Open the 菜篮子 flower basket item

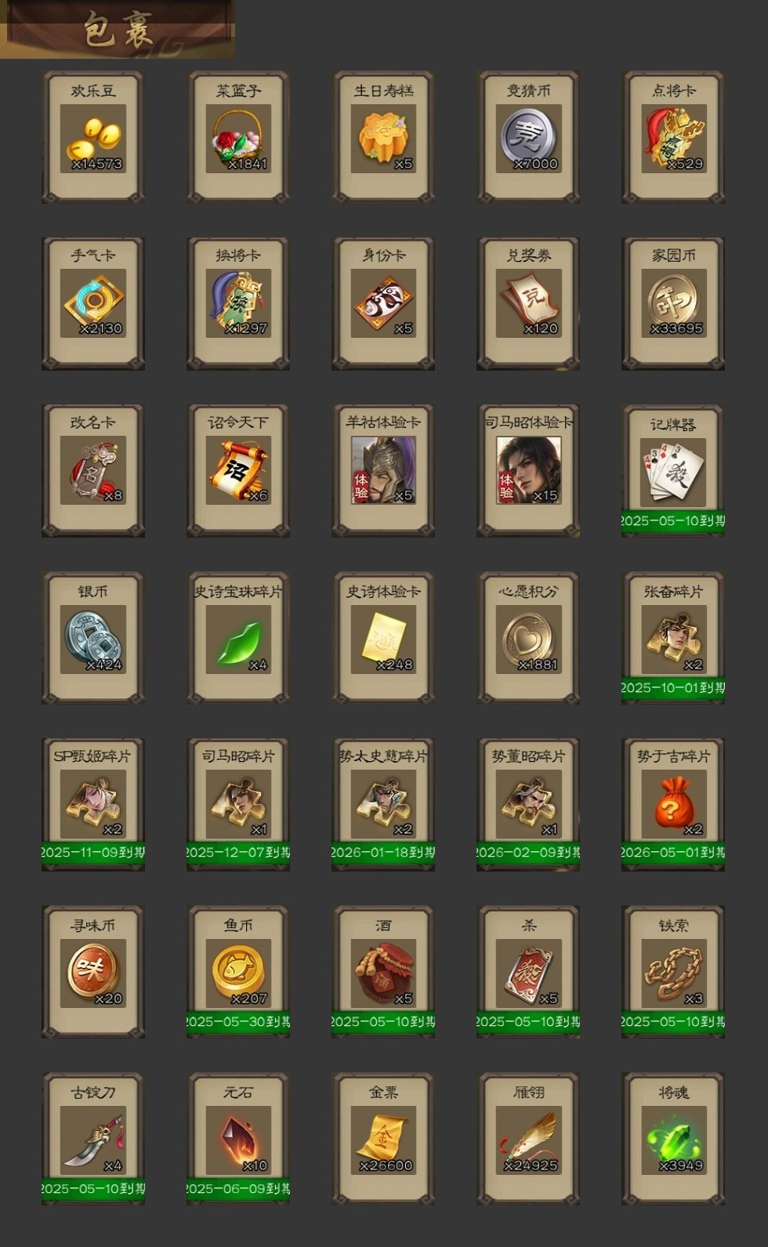[238, 137]
